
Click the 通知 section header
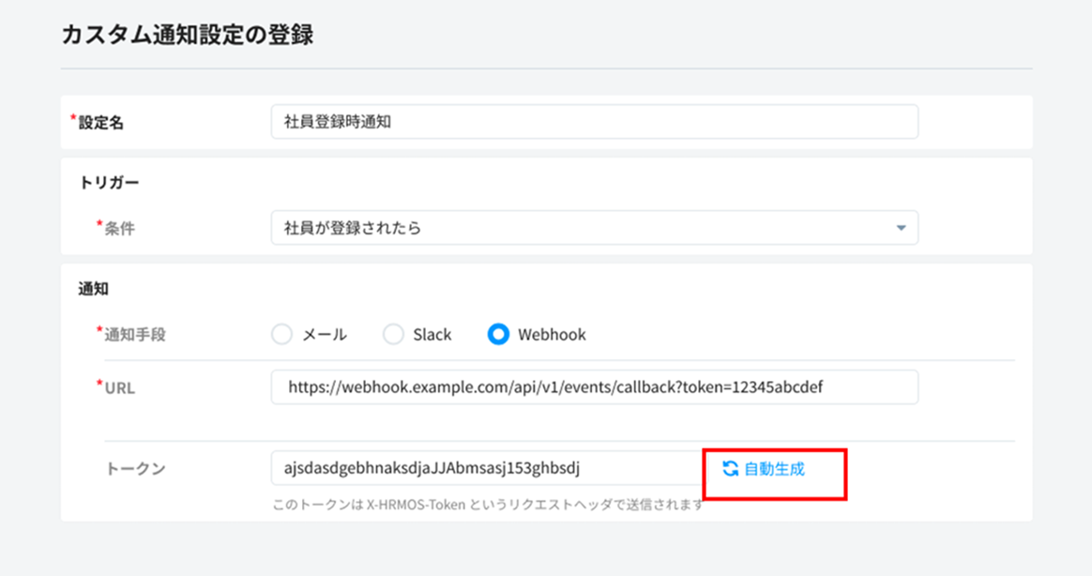tap(94, 289)
